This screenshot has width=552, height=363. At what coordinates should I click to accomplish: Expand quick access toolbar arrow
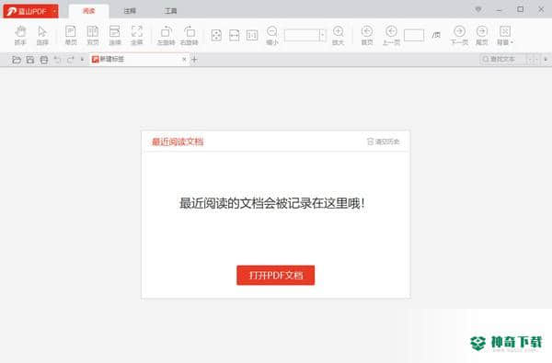82,60
